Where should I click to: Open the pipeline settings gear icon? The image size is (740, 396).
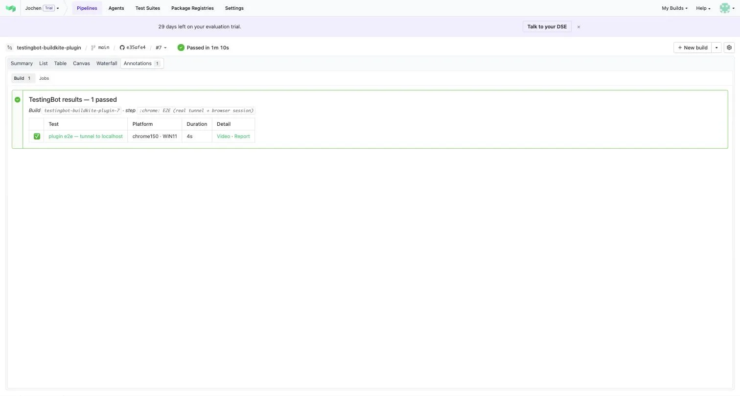click(729, 47)
